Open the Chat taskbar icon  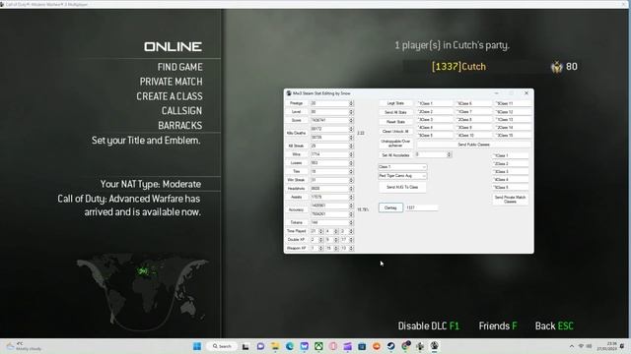260,346
